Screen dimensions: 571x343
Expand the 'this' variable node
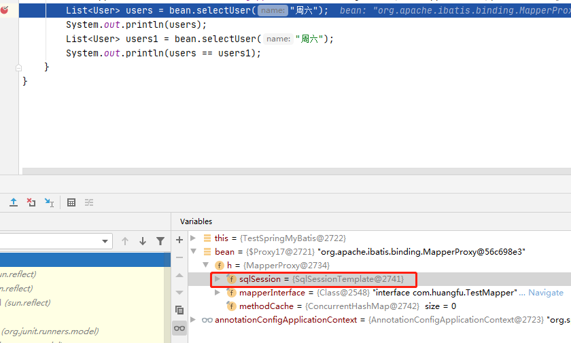pyautogui.click(x=193, y=238)
